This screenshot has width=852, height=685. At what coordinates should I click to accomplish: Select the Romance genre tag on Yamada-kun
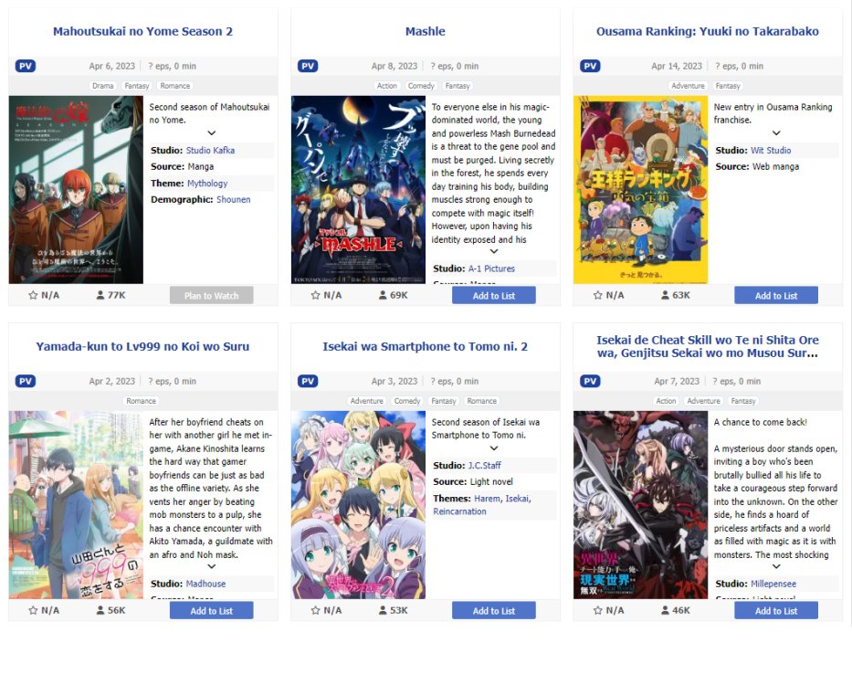142,401
